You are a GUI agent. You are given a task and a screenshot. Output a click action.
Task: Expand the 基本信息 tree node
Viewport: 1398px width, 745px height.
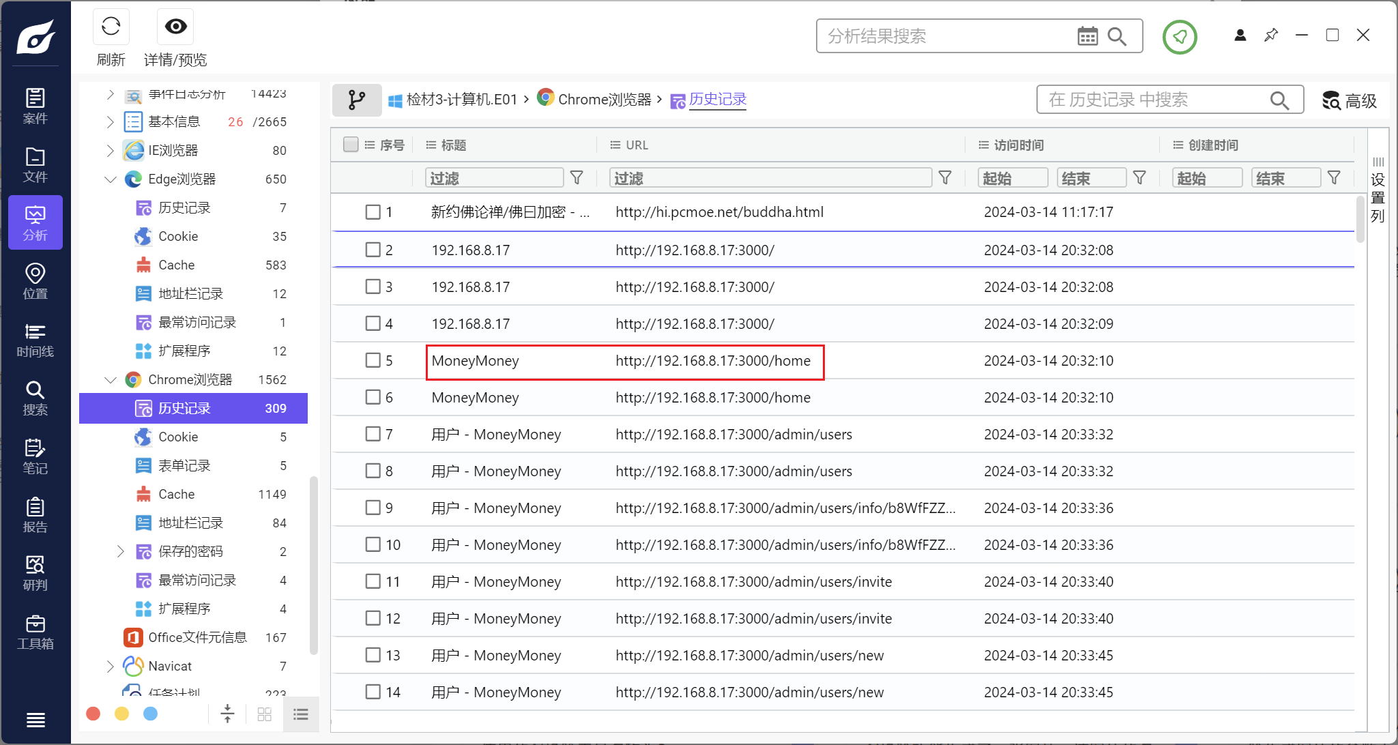111,121
